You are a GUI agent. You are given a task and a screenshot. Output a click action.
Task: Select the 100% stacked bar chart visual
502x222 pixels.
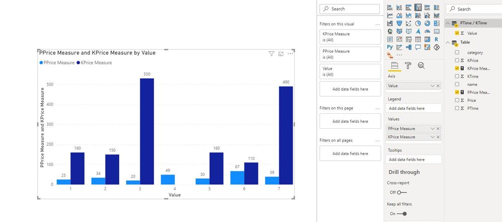coord(427,8)
